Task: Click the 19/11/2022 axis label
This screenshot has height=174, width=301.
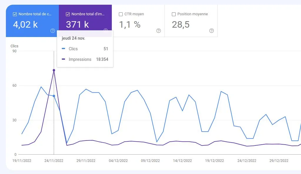Action: coord(22,160)
